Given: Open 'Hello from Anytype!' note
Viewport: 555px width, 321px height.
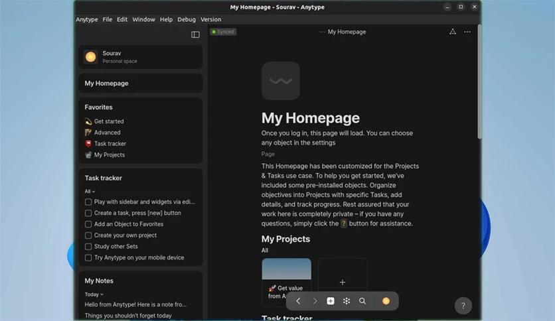Looking at the screenshot, I should [x=135, y=304].
